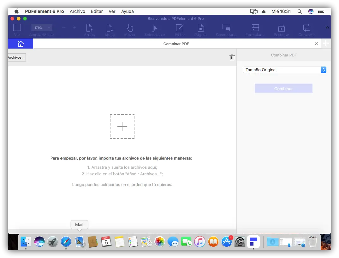Select the Combinar PDF tab
Image resolution: width=339 pixels, height=258 pixels.
click(176, 44)
